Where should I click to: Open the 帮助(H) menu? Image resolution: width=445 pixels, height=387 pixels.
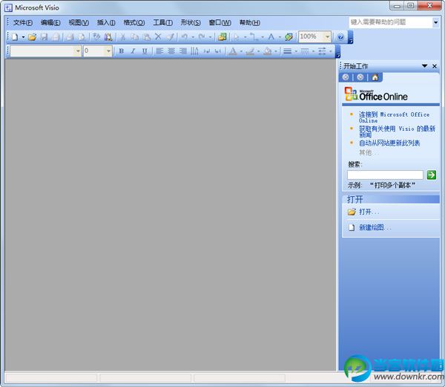pos(250,23)
